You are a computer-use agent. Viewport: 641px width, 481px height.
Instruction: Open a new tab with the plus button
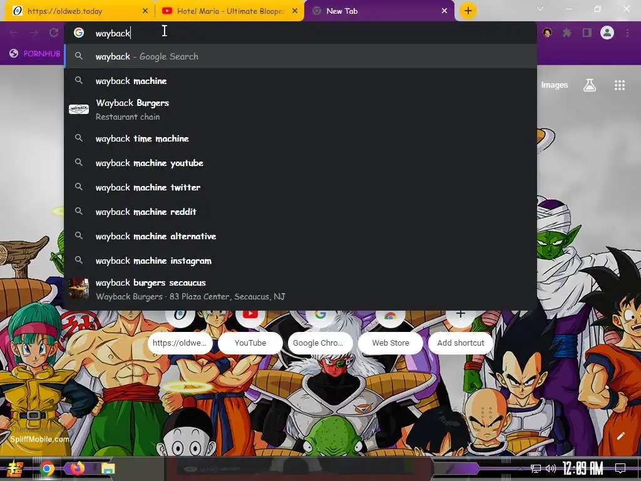coord(468,11)
